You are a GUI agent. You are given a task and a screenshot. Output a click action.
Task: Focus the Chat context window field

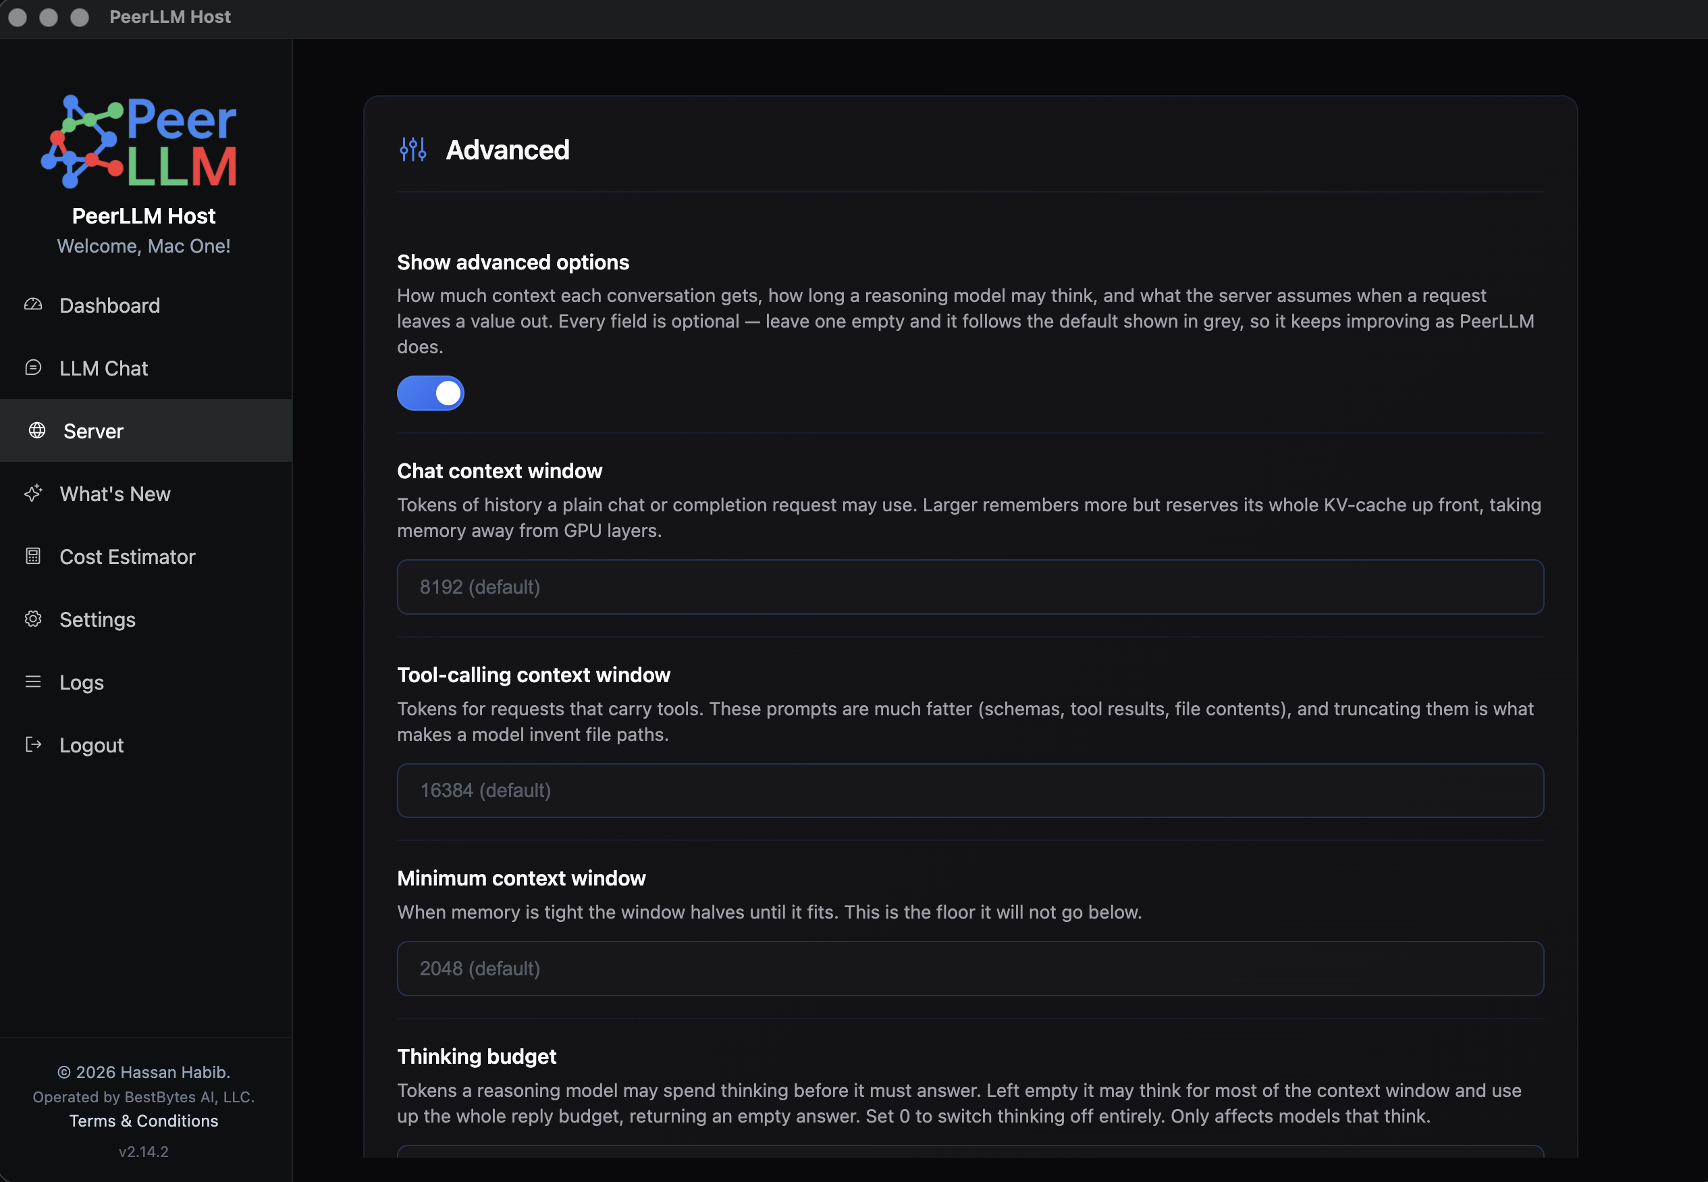coord(970,586)
